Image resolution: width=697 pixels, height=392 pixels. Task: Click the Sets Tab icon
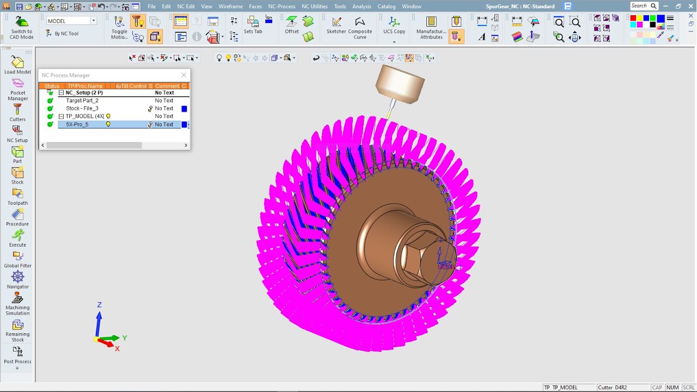click(x=253, y=22)
